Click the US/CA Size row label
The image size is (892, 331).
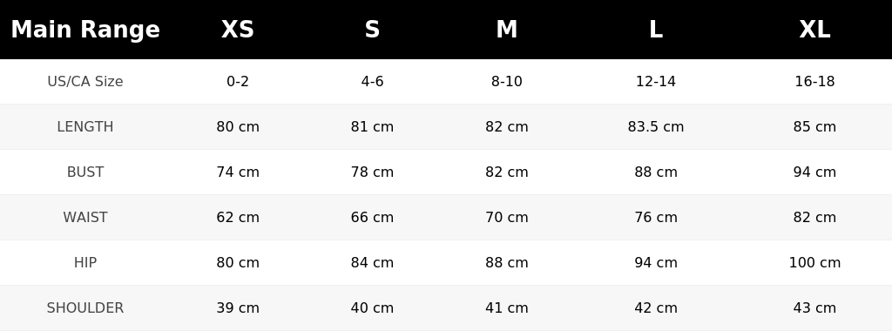click(x=85, y=81)
